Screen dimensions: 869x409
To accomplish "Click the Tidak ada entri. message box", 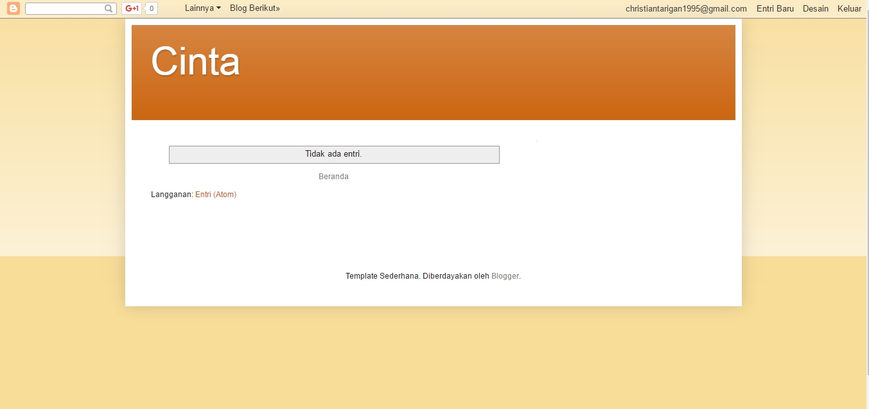I will (x=334, y=155).
